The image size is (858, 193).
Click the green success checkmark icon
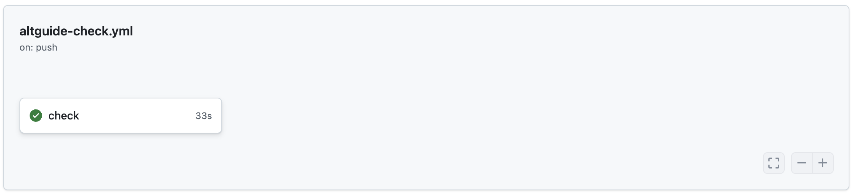36,116
